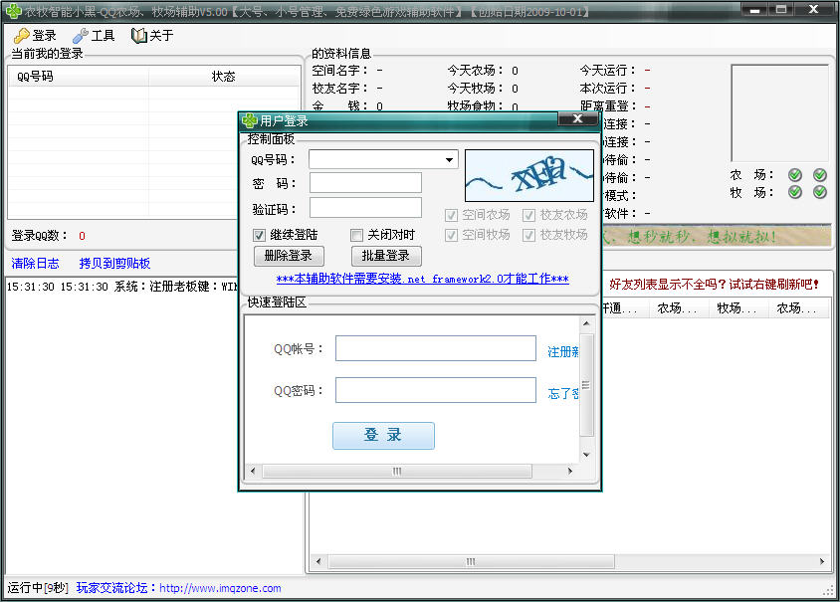Click the second green check icon for 农场
The width and height of the screenshot is (840, 602).
pyautogui.click(x=820, y=174)
